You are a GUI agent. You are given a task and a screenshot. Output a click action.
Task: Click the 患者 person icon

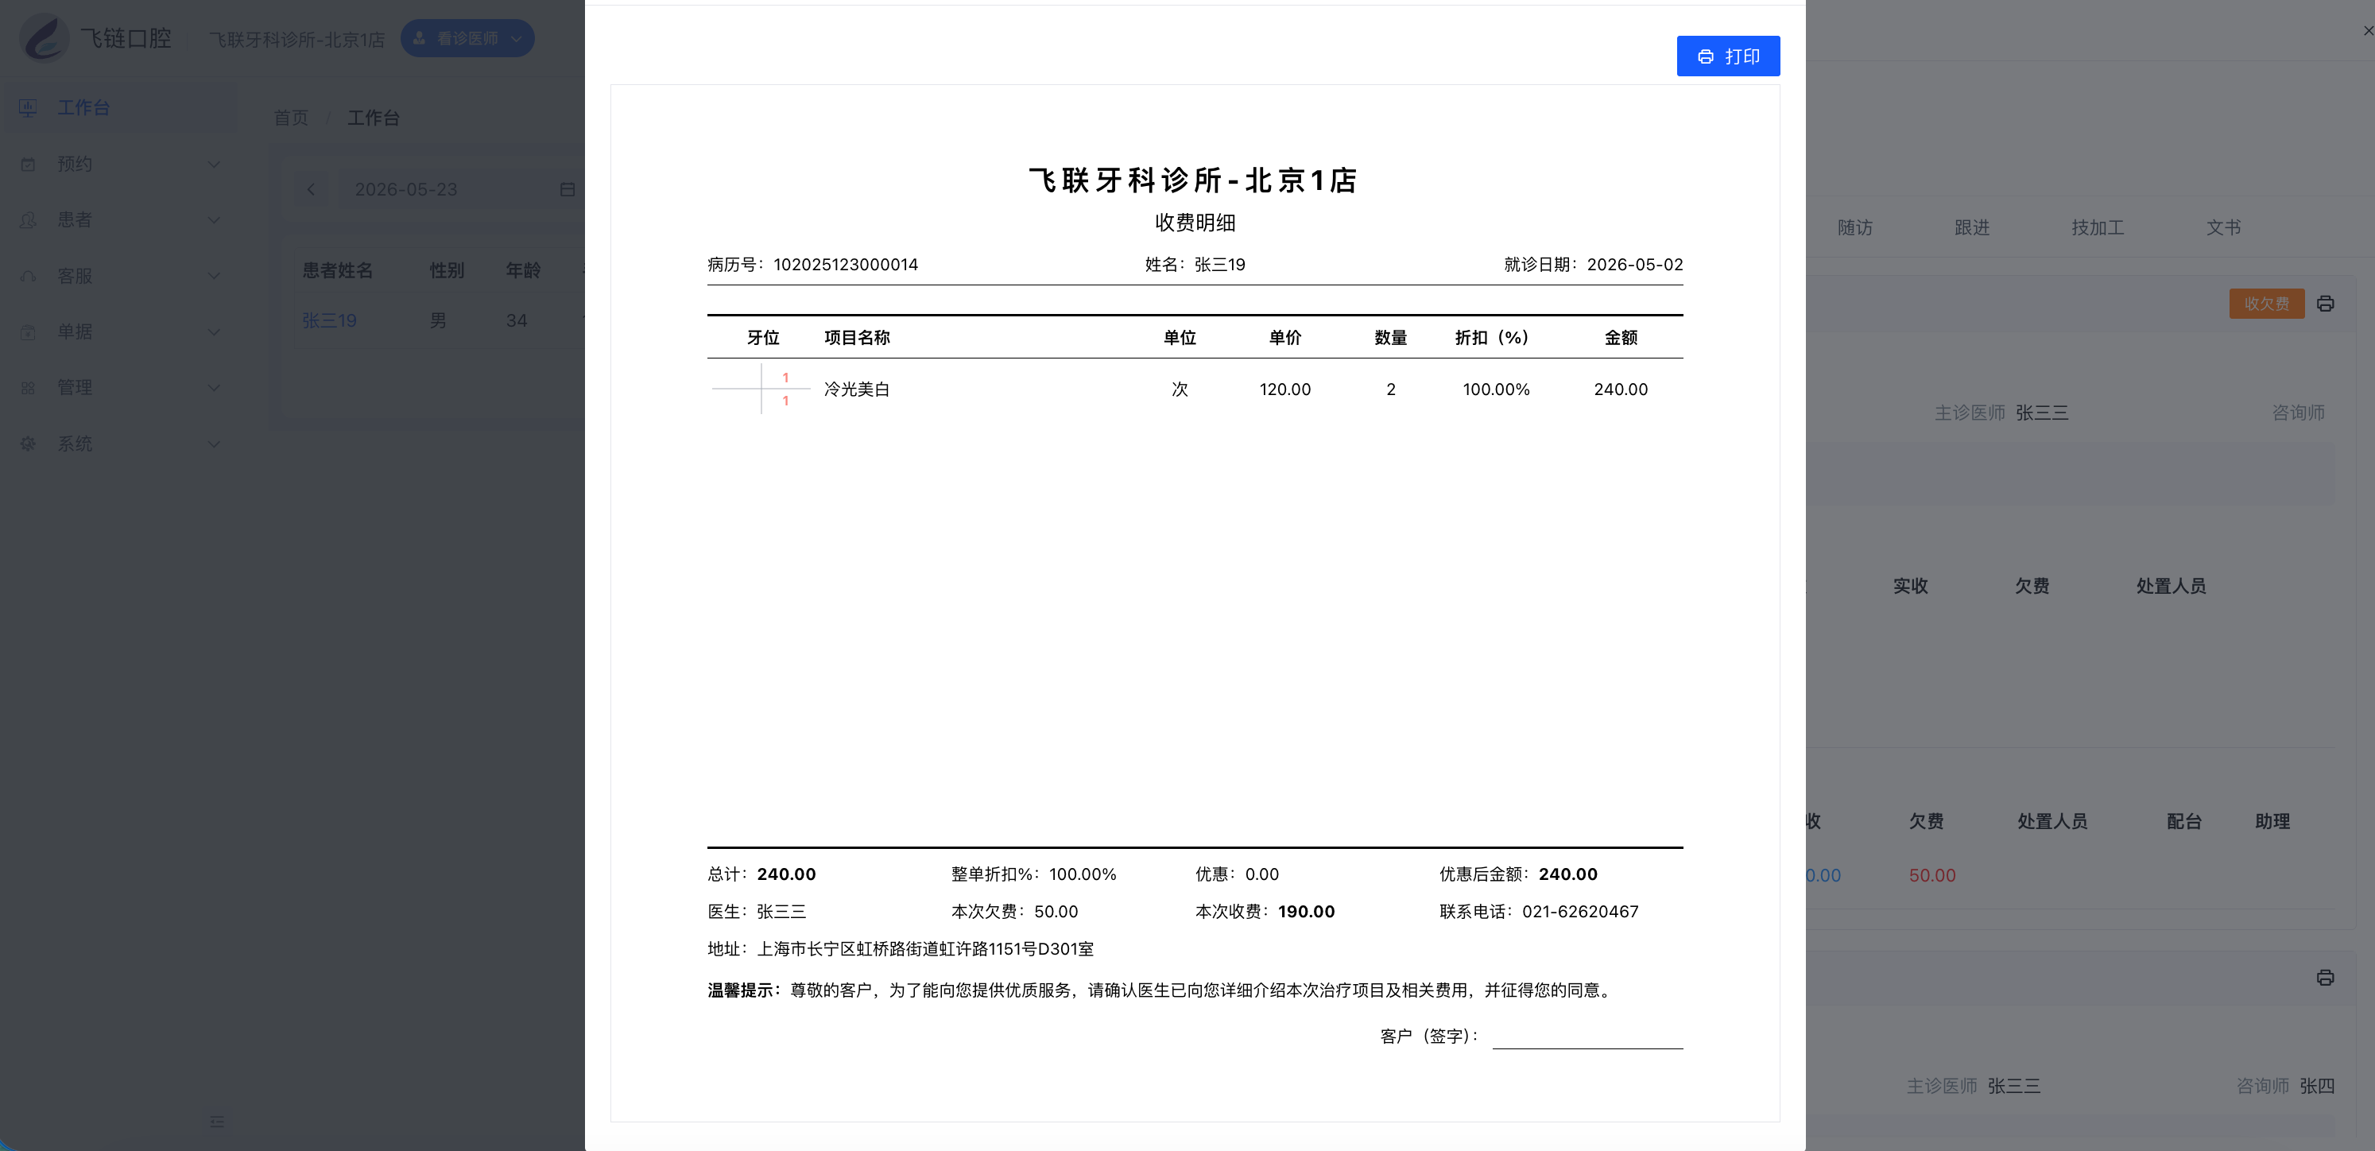[28, 219]
